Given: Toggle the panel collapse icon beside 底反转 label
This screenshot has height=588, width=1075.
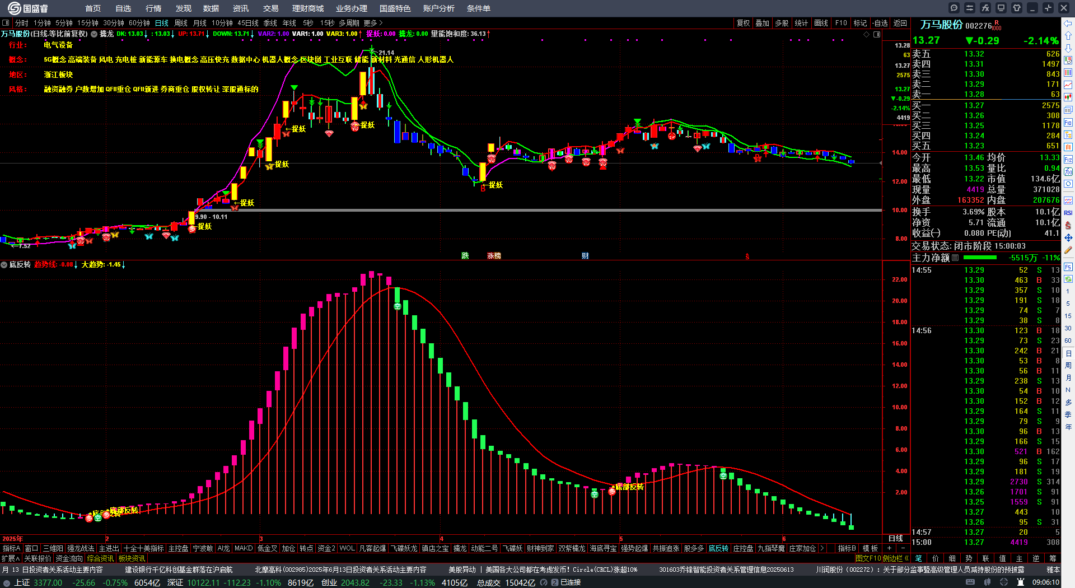Looking at the screenshot, I should point(4,264).
